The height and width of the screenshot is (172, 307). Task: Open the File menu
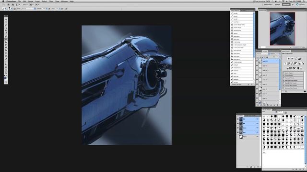(19, 1)
